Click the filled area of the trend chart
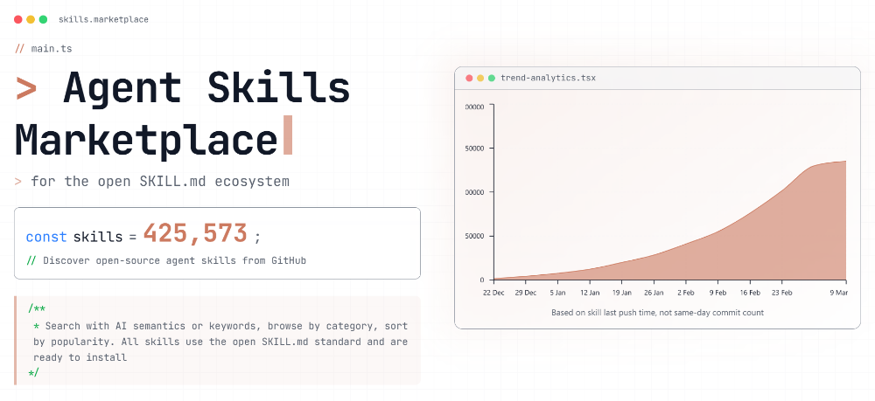 point(744,245)
